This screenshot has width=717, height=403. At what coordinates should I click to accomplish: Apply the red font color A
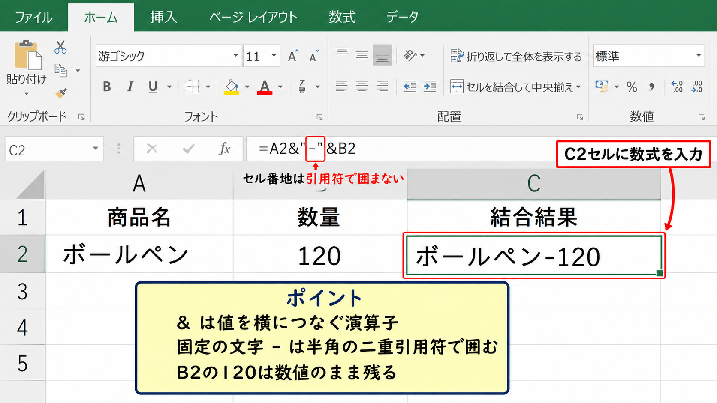[265, 87]
